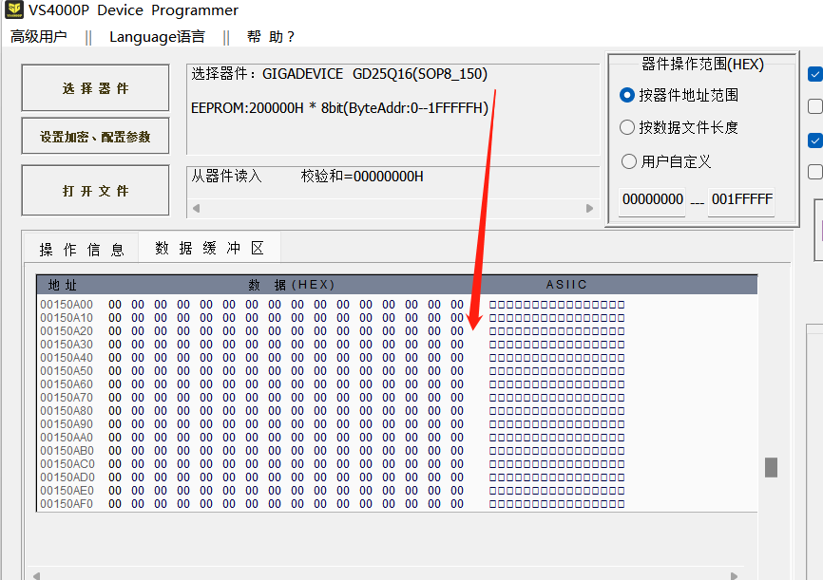Select the 按器件地址范围 radio option
This screenshot has width=823, height=580.
pos(627,95)
